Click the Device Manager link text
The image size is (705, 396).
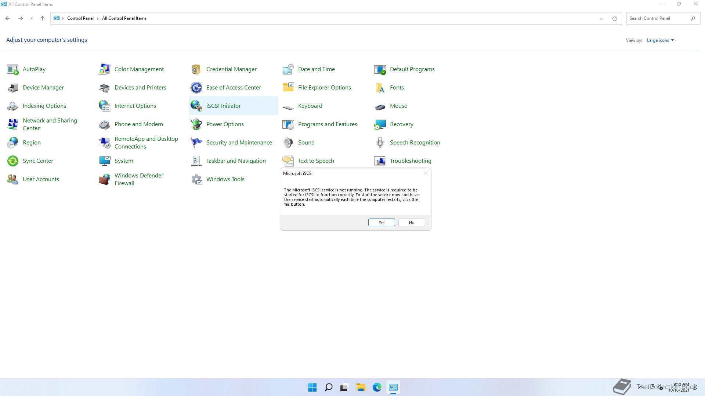pos(43,88)
